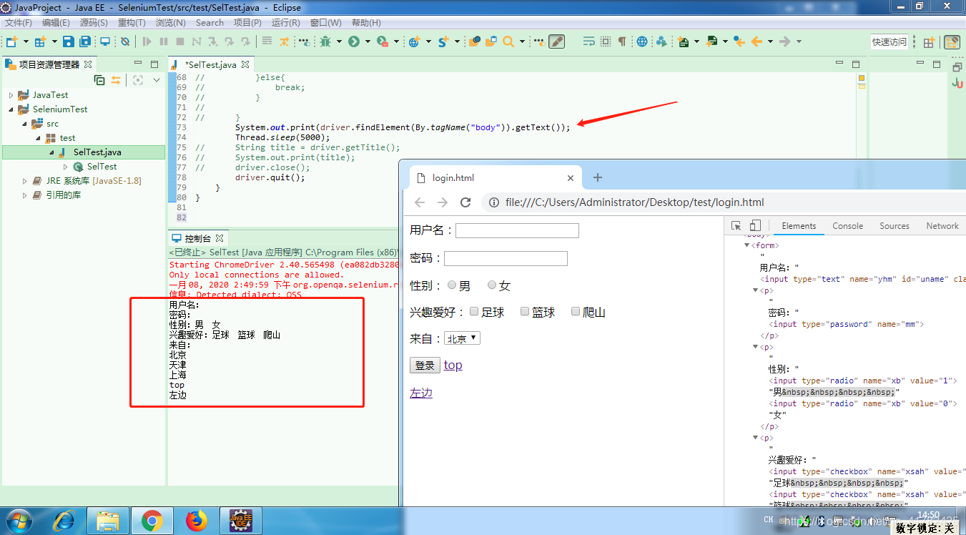Toggle Mark Occurrences pencil icon

[x=556, y=41]
